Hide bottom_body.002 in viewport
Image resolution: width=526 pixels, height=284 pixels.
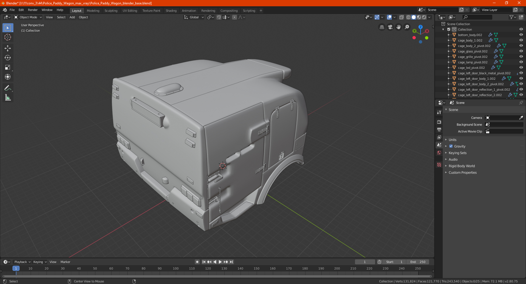[x=521, y=35]
